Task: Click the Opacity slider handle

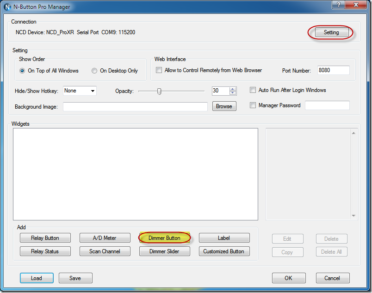Action: coord(159,91)
